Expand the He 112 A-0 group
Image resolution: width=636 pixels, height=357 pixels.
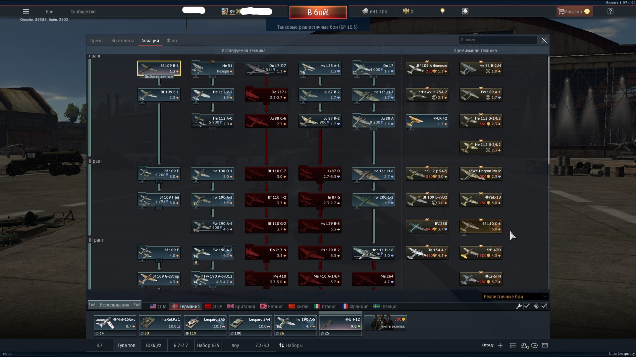point(213,129)
